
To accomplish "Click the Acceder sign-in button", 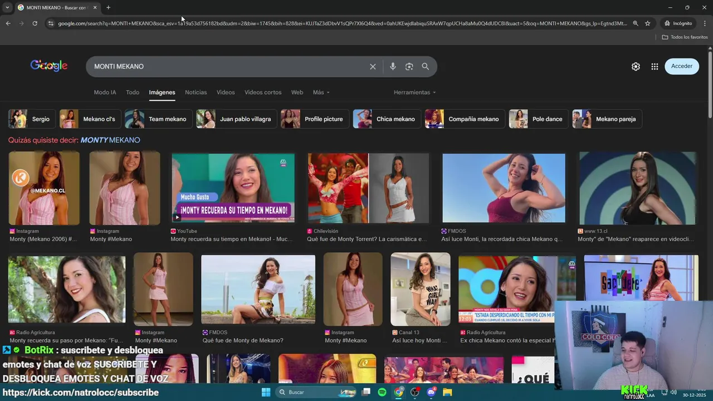I will point(682,66).
